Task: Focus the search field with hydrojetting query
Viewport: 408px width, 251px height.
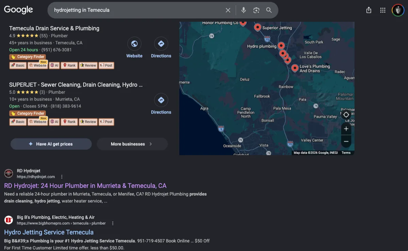Action: tap(136, 10)
